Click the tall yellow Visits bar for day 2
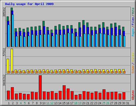The width and height of the screenshot is (136, 106). [x=12, y=61]
